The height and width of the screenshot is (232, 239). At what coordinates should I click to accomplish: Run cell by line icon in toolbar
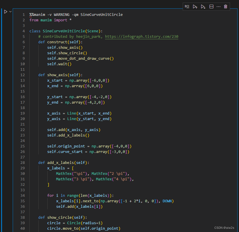(x=187, y=7)
